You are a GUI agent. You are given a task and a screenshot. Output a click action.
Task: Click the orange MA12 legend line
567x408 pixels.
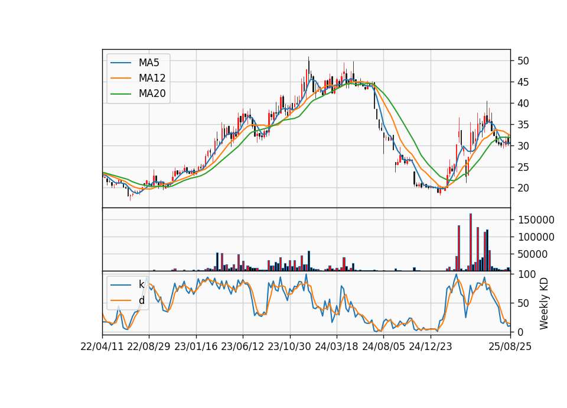coord(120,78)
